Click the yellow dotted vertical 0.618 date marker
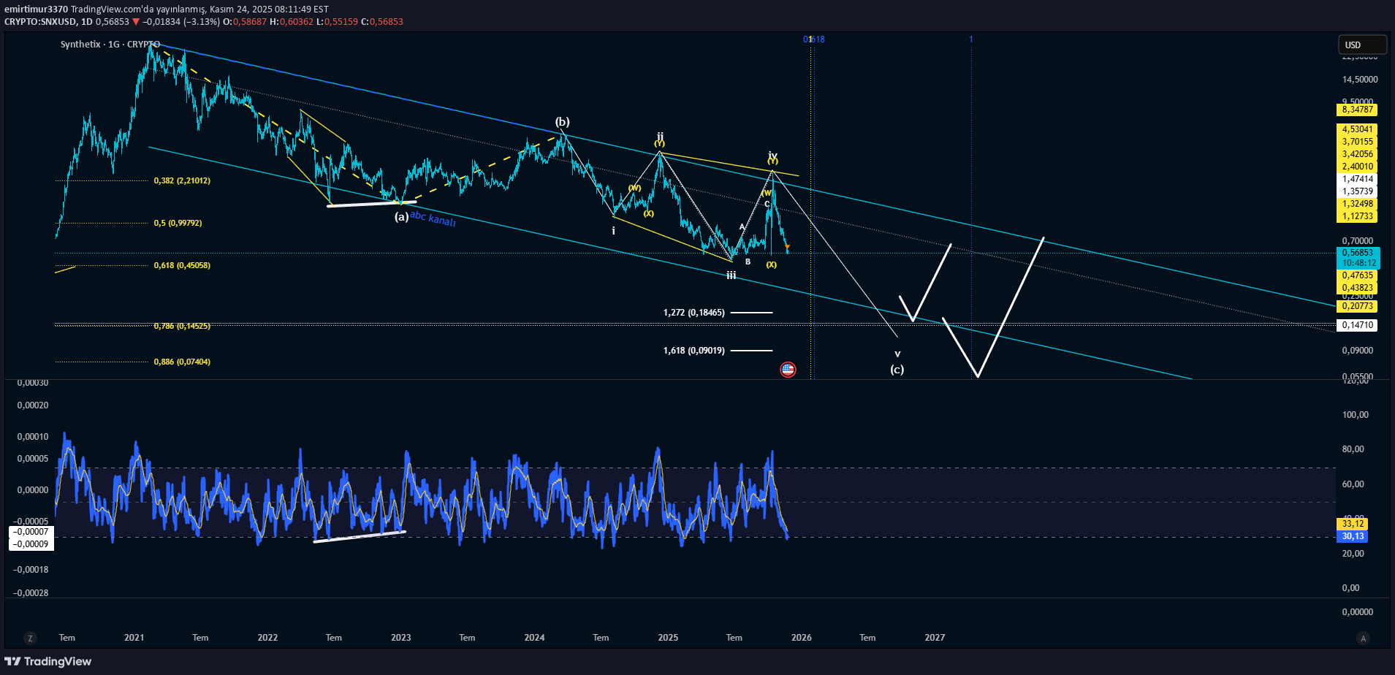Viewport: 1395px width, 675px height. [811, 39]
